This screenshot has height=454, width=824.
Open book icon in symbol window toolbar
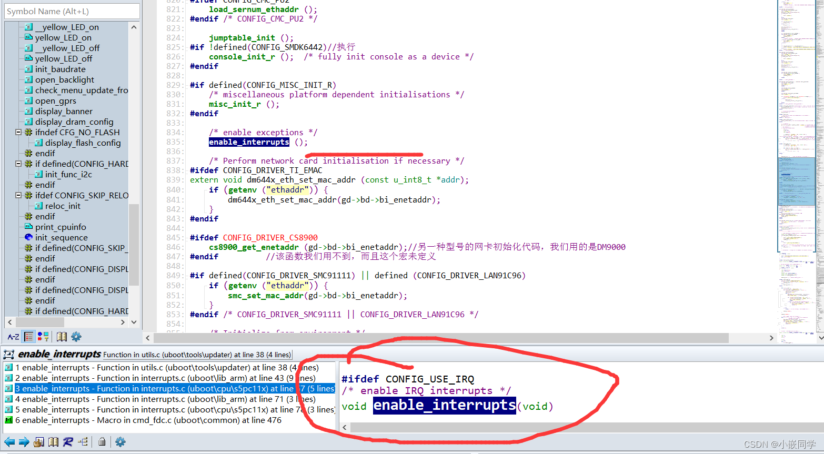[62, 337]
